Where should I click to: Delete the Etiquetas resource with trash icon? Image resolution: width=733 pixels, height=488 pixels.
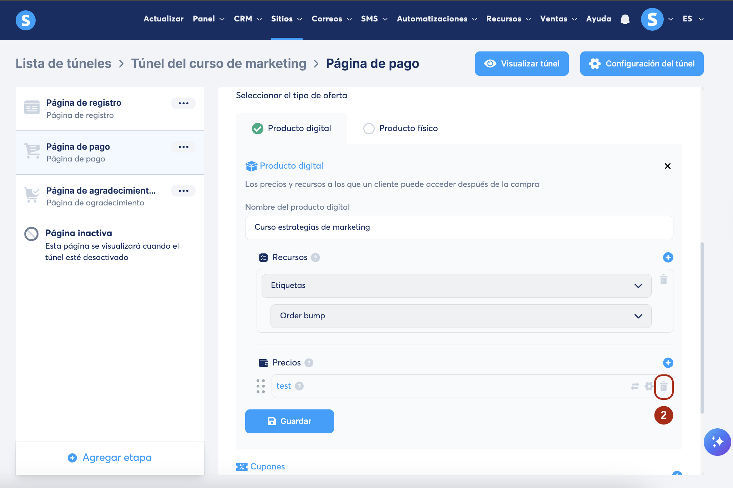click(x=663, y=279)
